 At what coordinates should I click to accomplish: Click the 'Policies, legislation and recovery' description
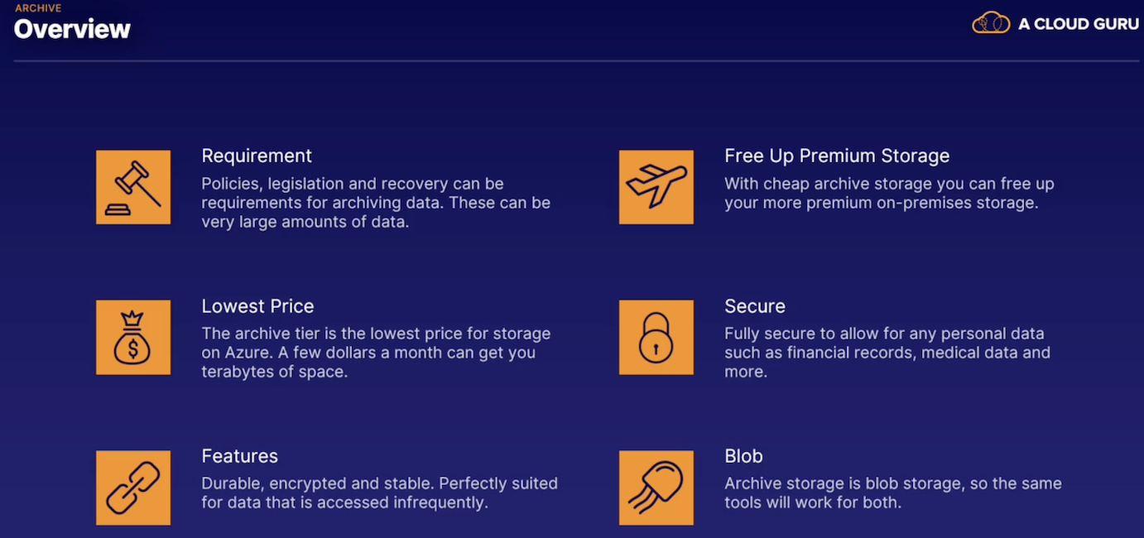[376, 203]
